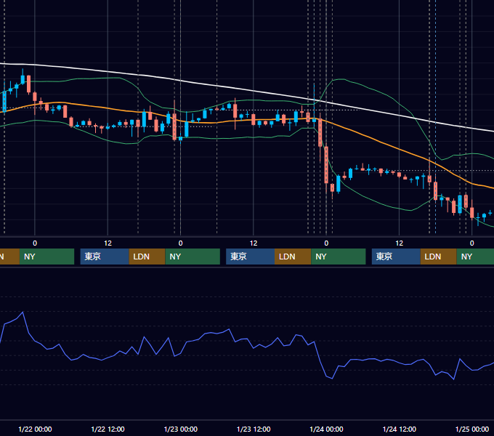
Task: Select the third 東京 session block
Action: 396,257
